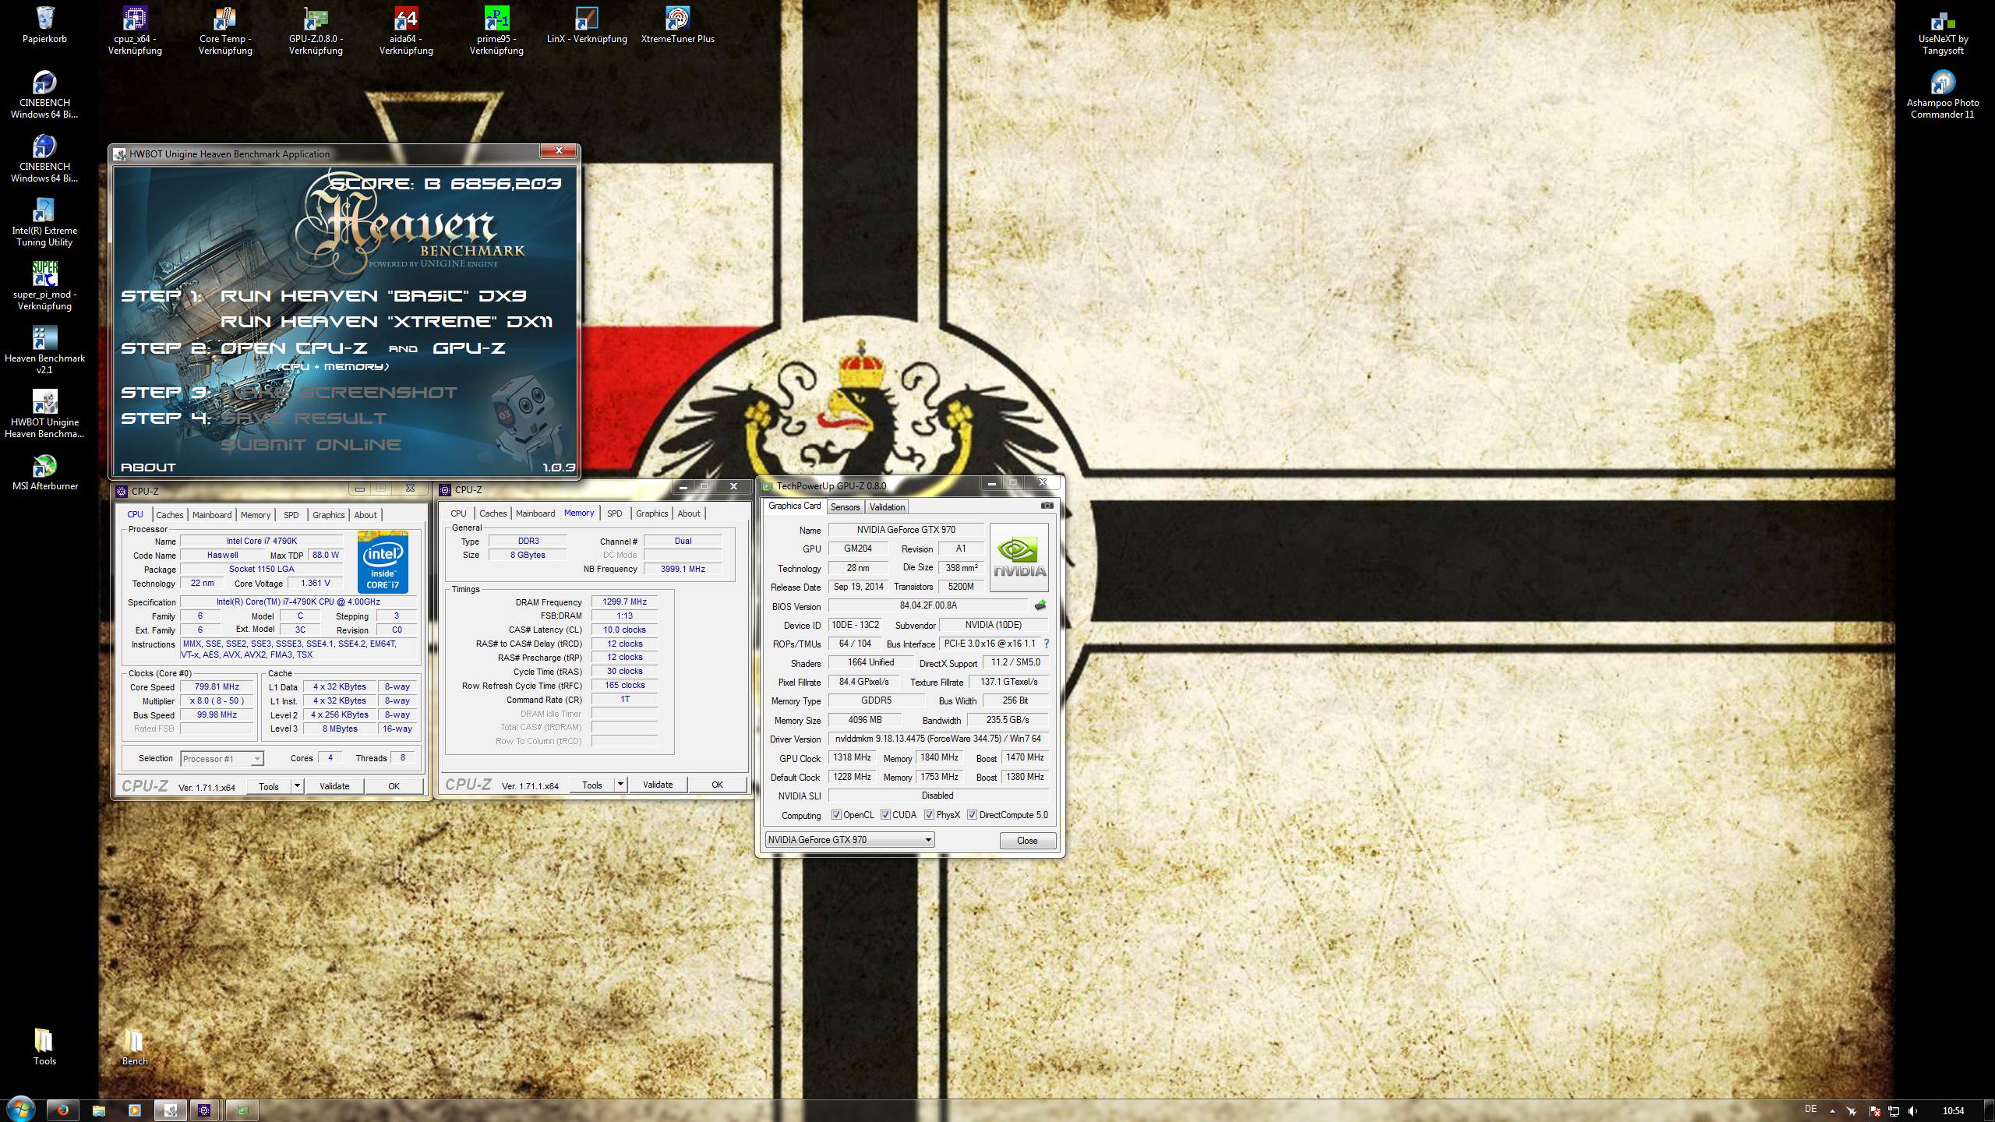Switch to the Sensors tab in GPU-Z
The width and height of the screenshot is (1995, 1122).
(x=845, y=507)
